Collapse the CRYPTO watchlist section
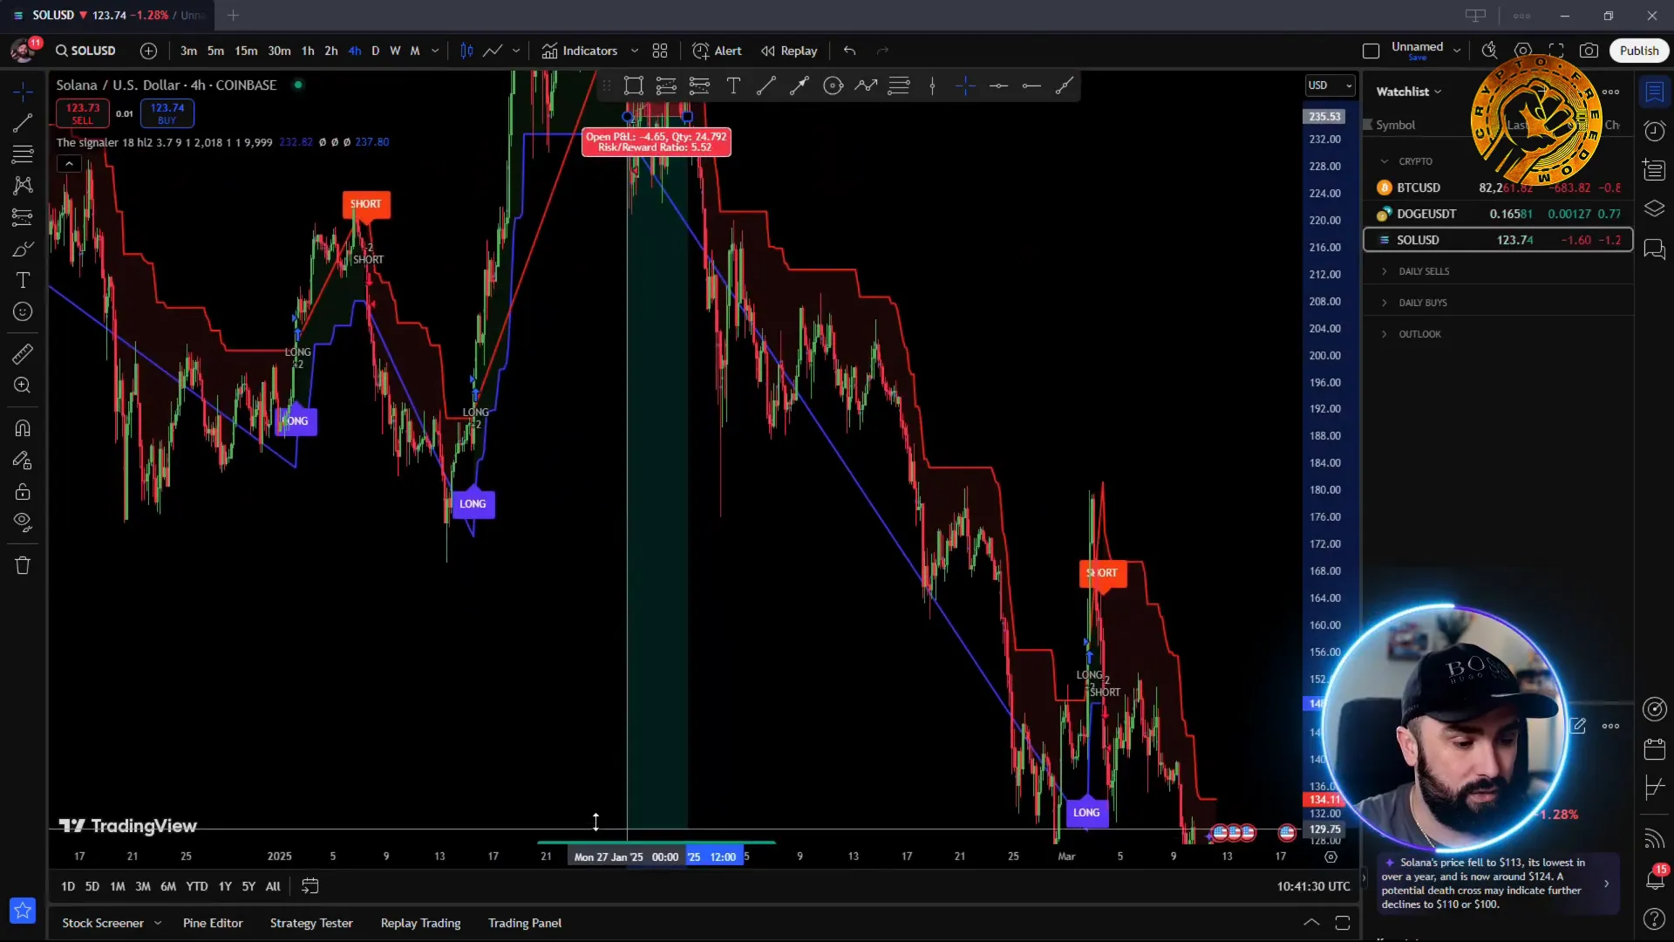This screenshot has width=1674, height=942. (1385, 161)
